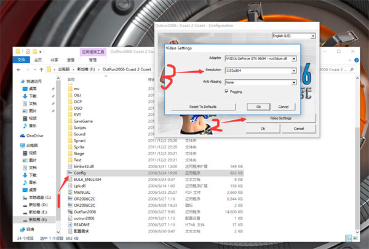
Task: Expand the Explorer ribbon chevron
Action: (350, 60)
